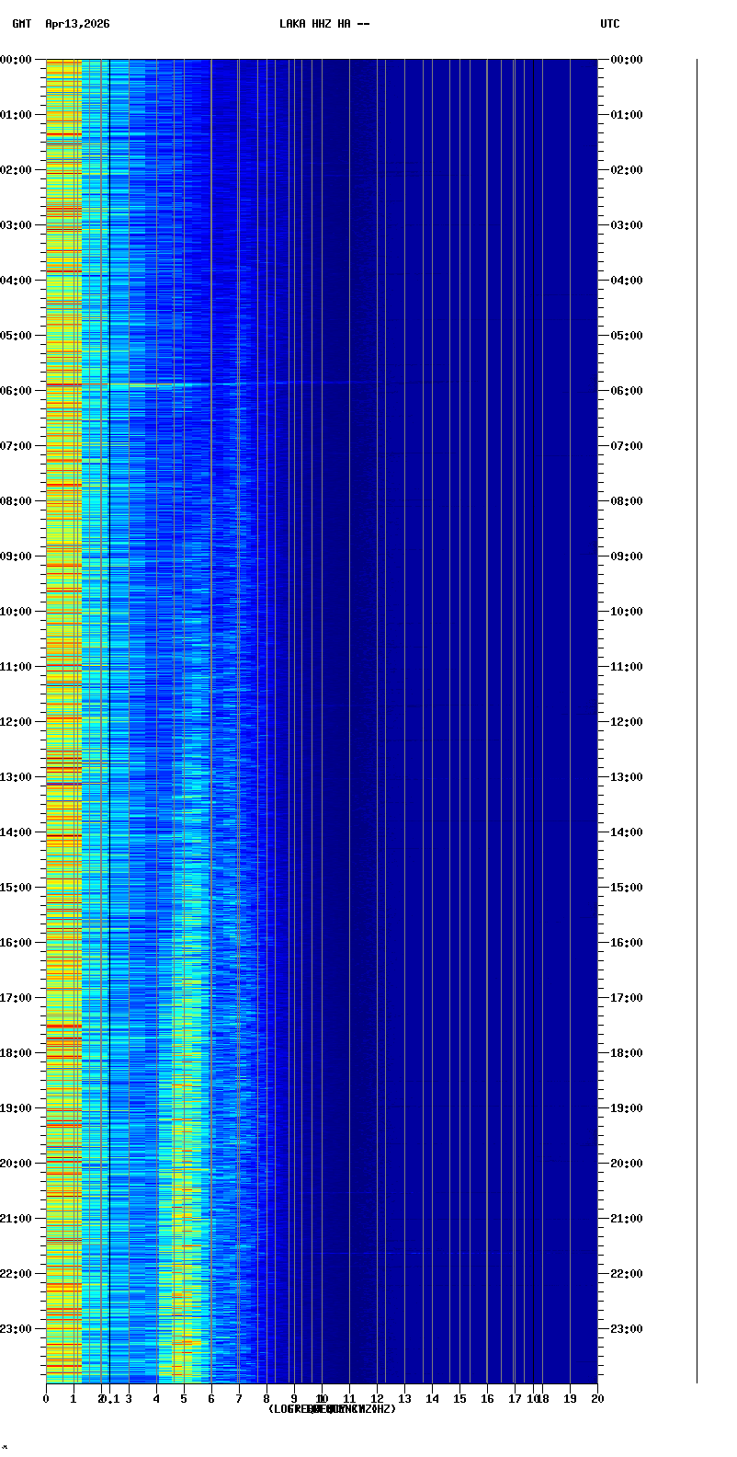Click the 03:00 label on the UTC axis
737x1457 pixels.
[x=627, y=225]
